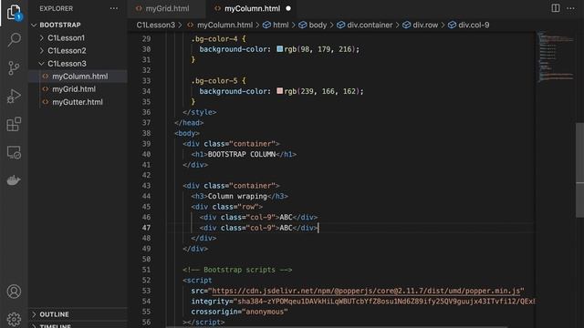
Task: Click the editor vertical scrollbar thumb
Action: [579, 170]
